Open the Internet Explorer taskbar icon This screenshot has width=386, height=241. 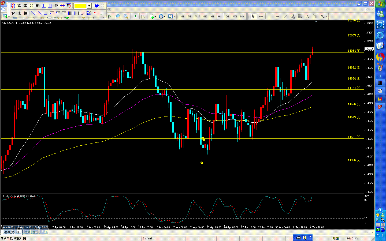380,35
